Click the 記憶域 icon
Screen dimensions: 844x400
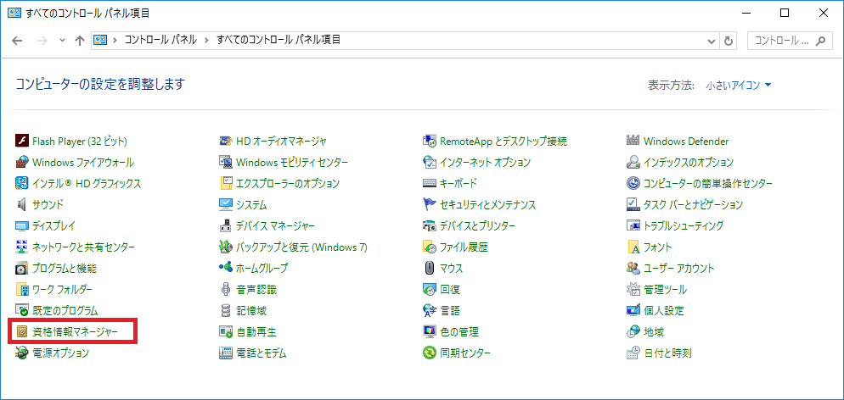[226, 310]
